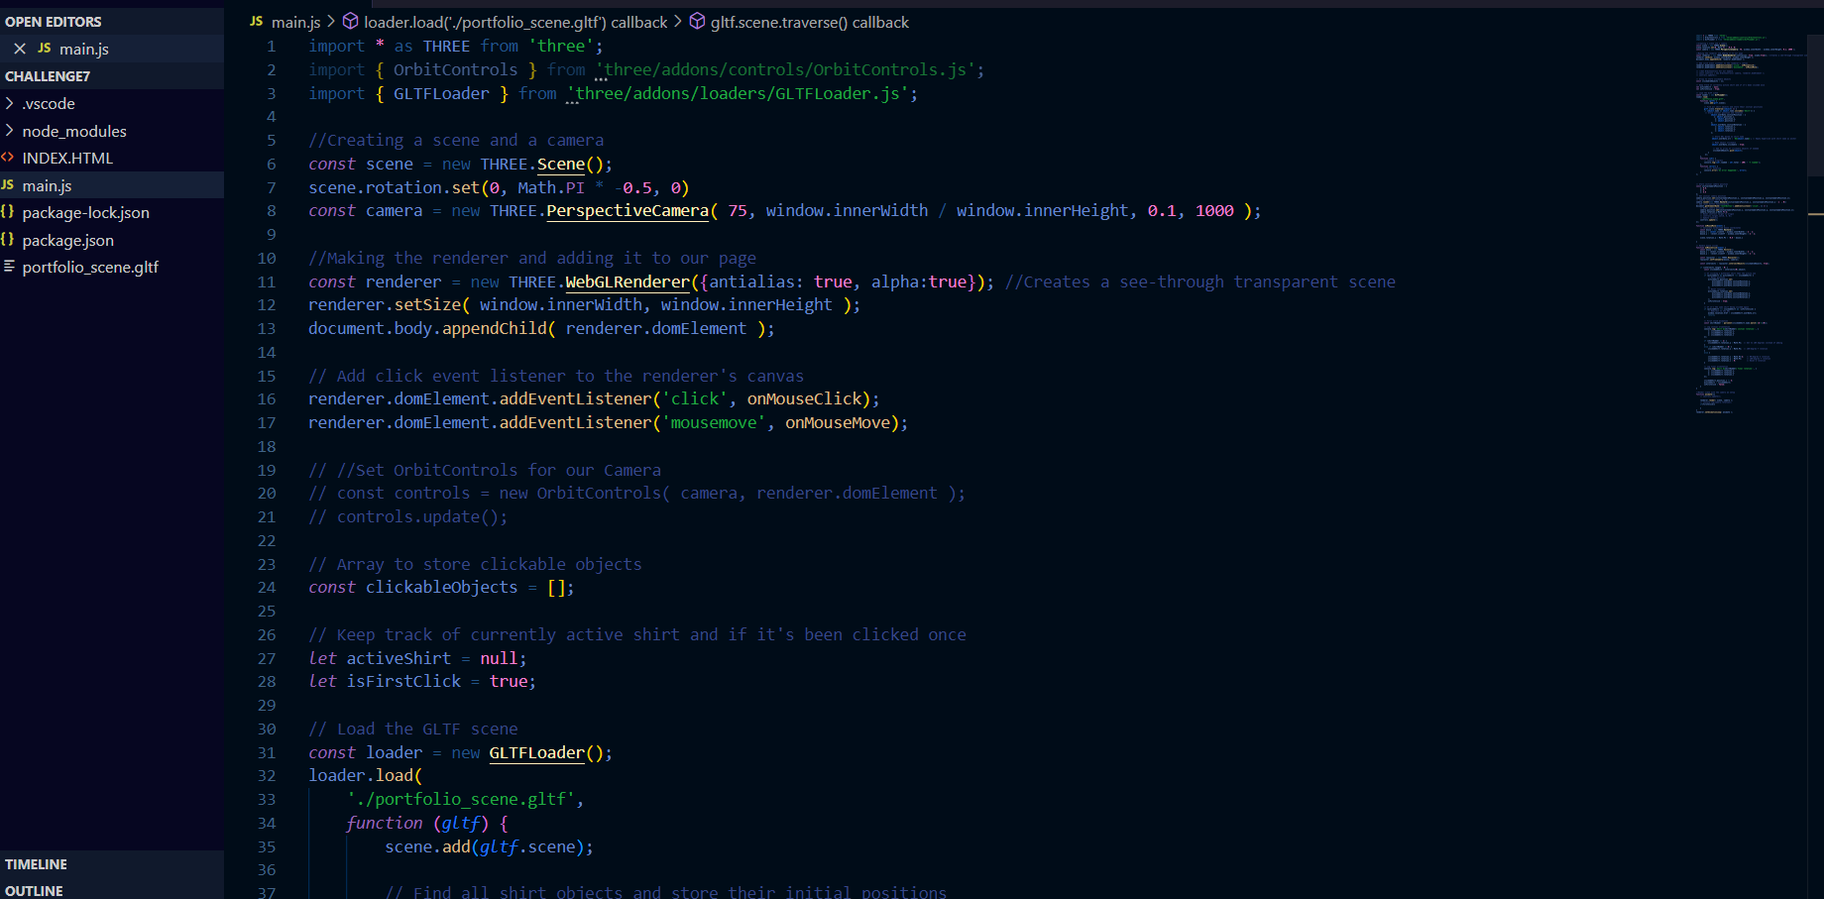Expand the node_modules folder

(x=9, y=131)
